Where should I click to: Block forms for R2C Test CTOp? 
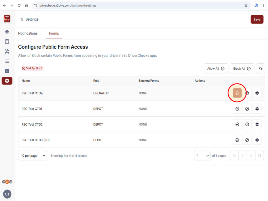(247, 93)
